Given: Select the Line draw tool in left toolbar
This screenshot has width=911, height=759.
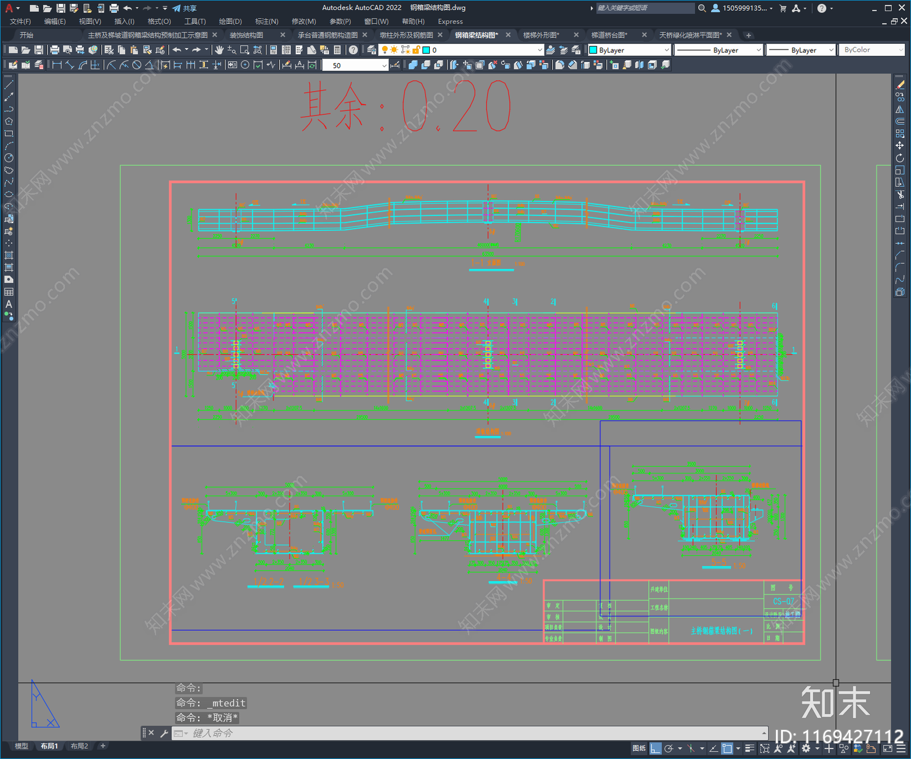Looking at the screenshot, I should point(9,84).
